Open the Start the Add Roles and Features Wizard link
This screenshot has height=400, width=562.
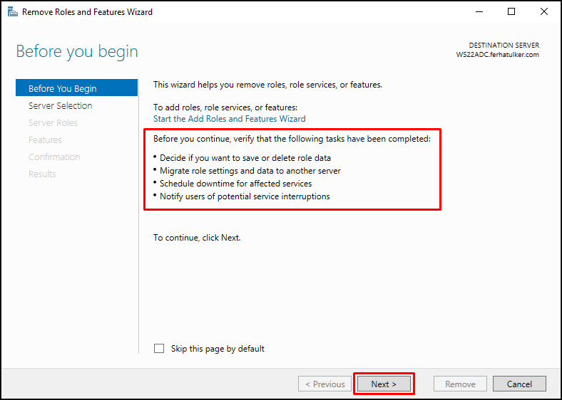pyautogui.click(x=230, y=119)
